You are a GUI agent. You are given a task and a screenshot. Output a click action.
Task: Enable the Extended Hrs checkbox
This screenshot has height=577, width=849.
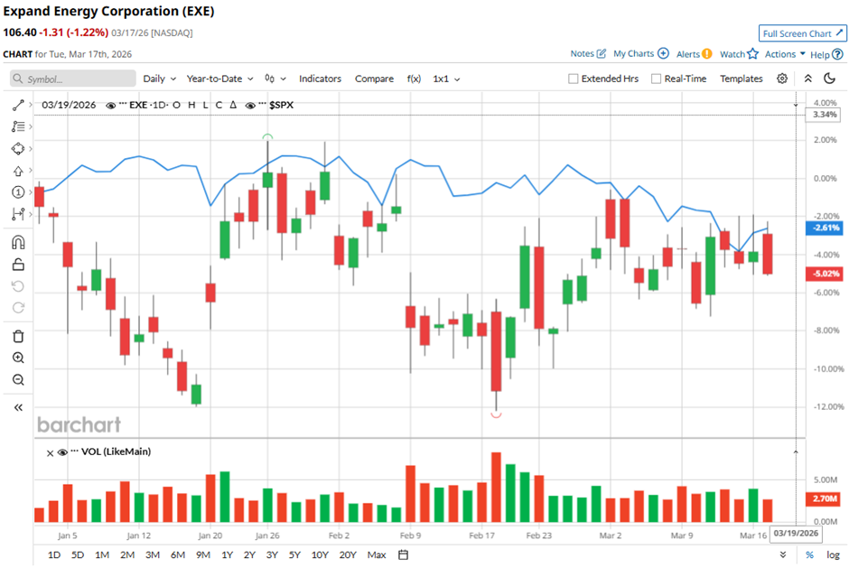pyautogui.click(x=574, y=79)
